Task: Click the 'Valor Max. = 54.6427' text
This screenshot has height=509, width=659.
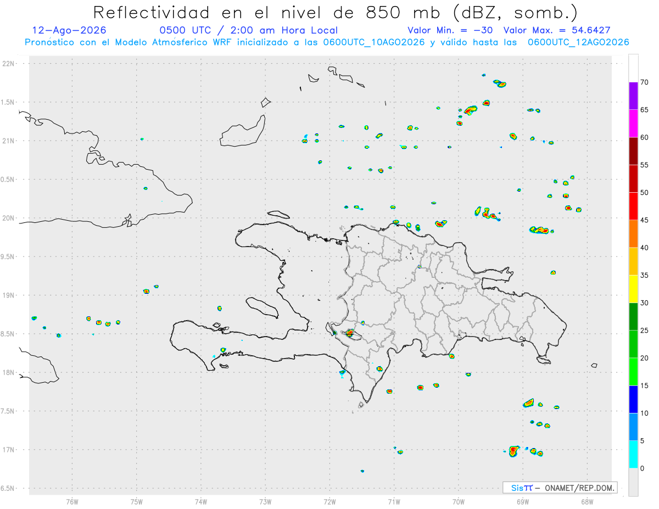Action: [557, 30]
